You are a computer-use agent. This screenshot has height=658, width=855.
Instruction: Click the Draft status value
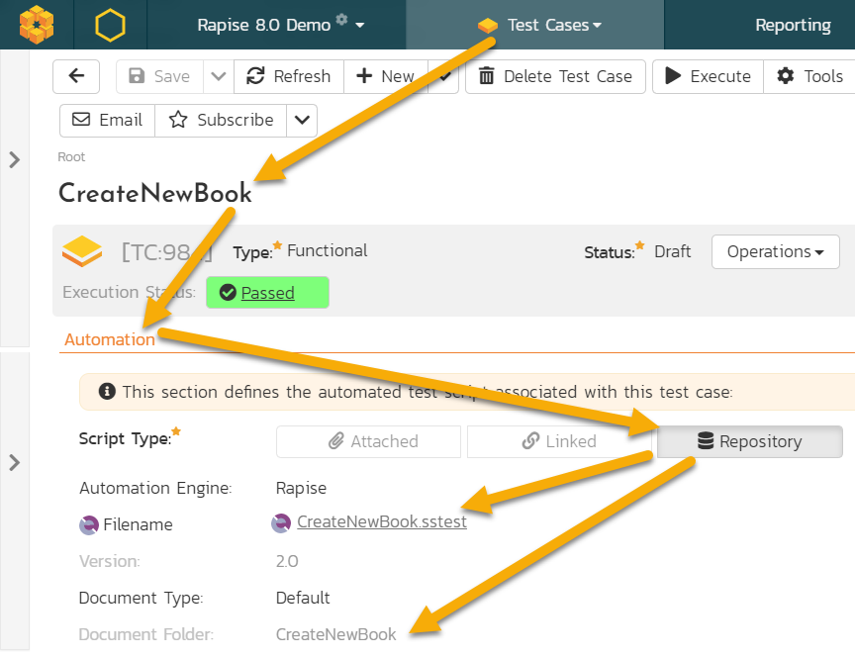pyautogui.click(x=672, y=252)
